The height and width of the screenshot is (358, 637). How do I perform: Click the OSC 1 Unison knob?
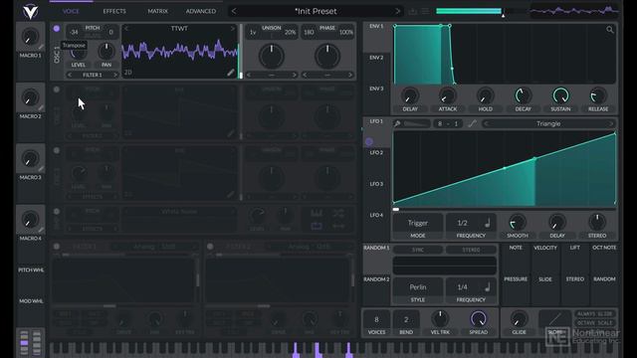pyautogui.click(x=272, y=56)
